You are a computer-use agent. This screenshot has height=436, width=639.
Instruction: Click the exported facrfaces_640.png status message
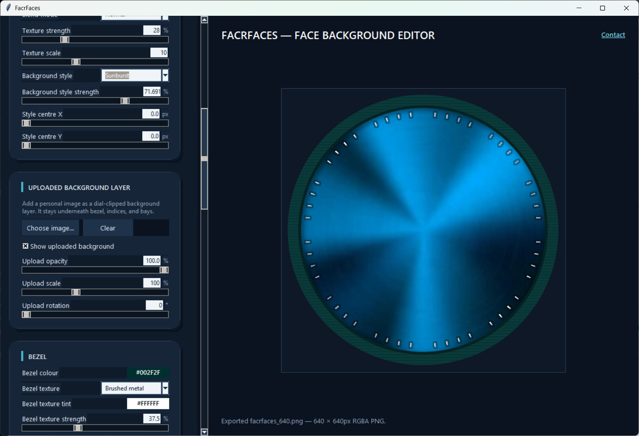coord(303,421)
